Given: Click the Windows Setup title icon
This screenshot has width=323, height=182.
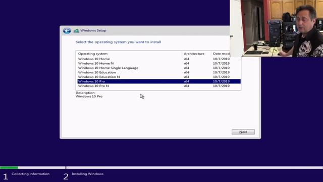Looking at the screenshot, I should click(76, 30).
